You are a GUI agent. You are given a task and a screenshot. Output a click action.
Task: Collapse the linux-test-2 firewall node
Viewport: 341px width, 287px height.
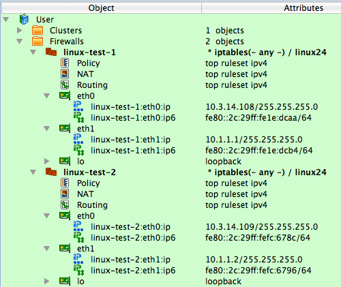click(33, 172)
